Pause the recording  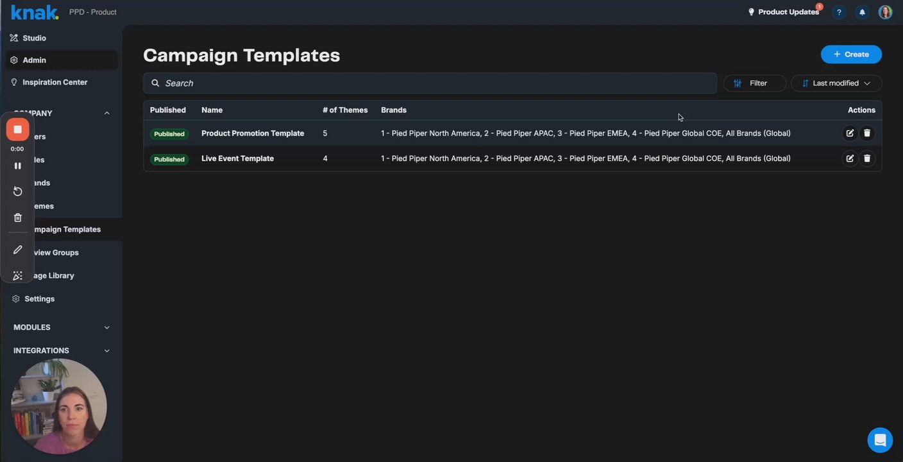pyautogui.click(x=18, y=166)
